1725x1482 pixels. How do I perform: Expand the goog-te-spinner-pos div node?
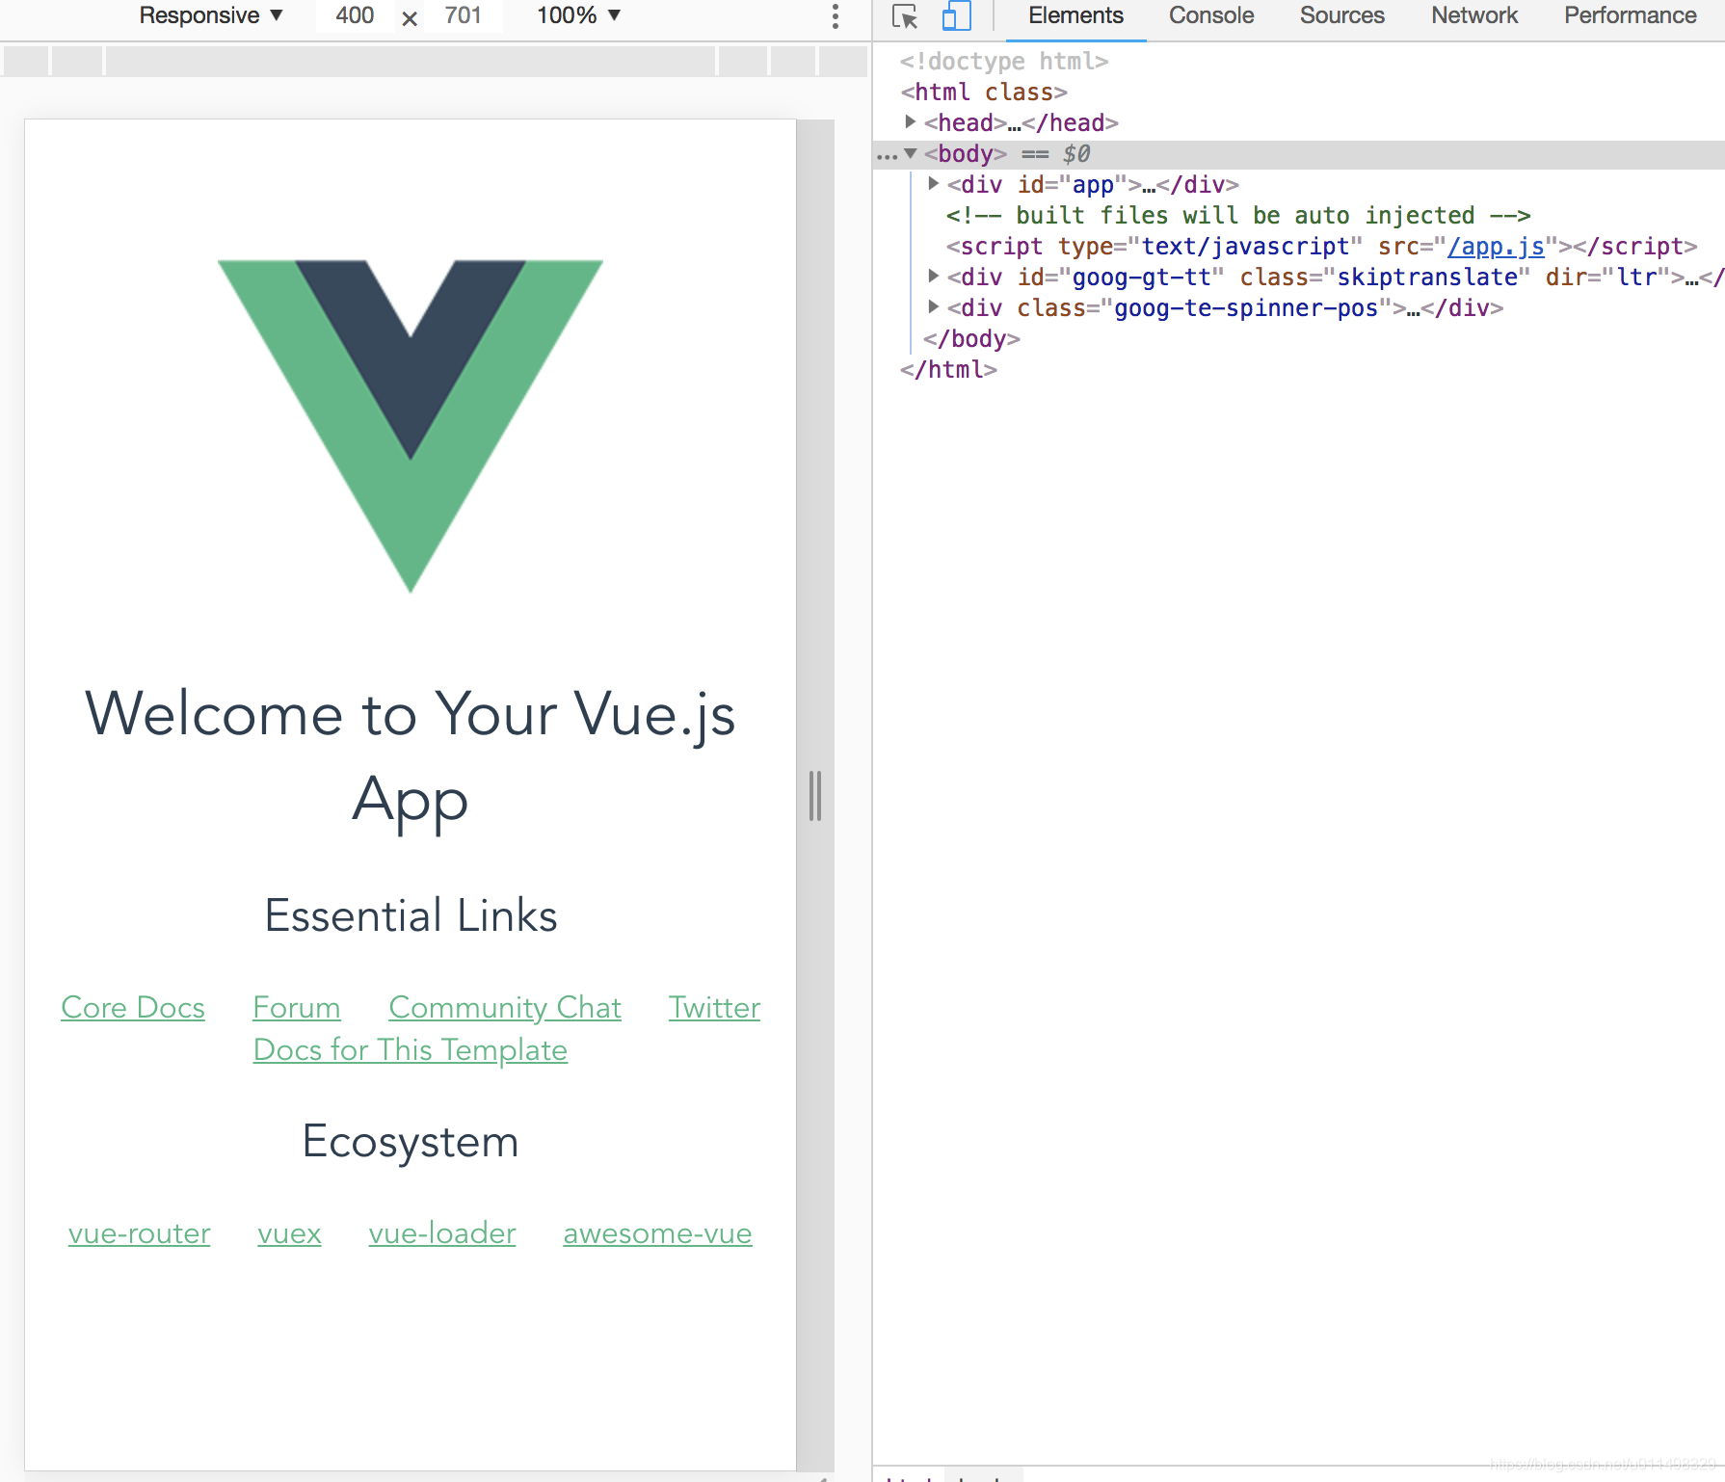(933, 306)
